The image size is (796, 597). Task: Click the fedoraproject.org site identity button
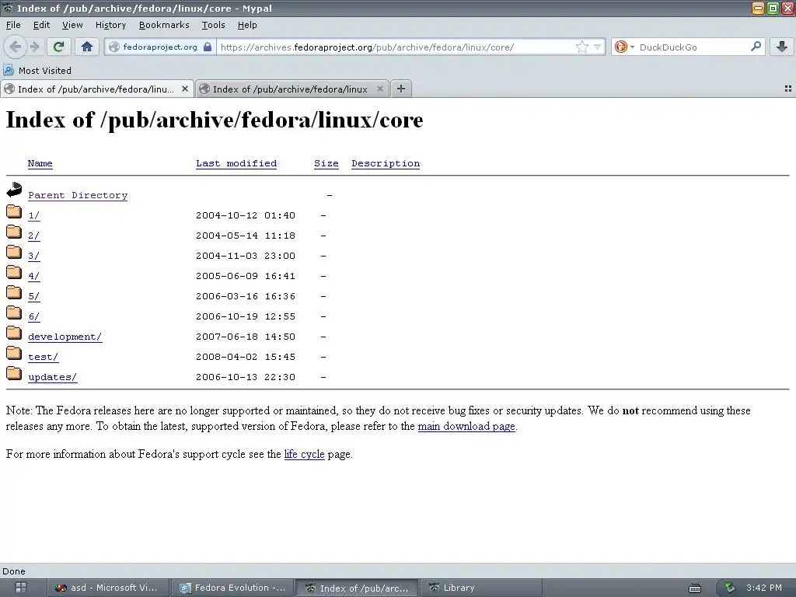[160, 47]
